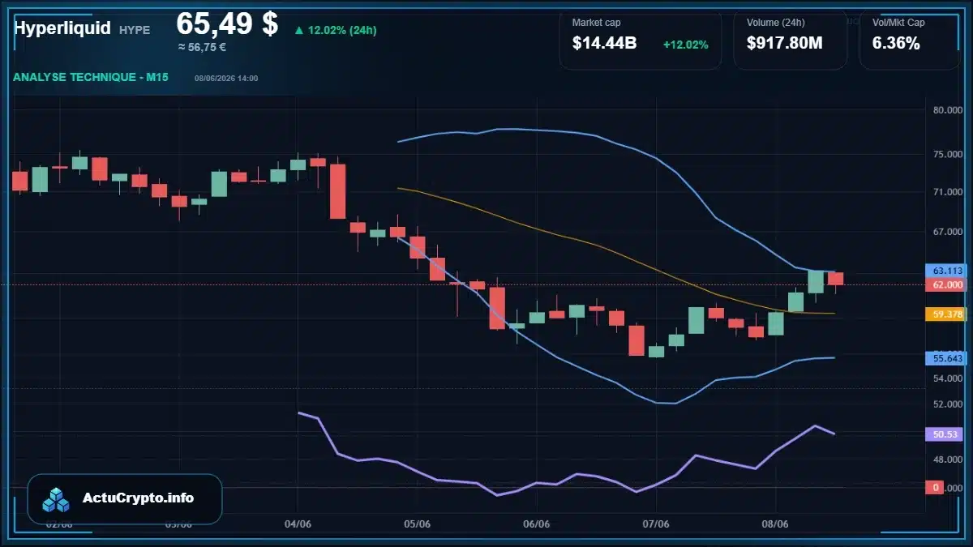Click the 80.000 price scale label
973x547 pixels.
[947, 110]
